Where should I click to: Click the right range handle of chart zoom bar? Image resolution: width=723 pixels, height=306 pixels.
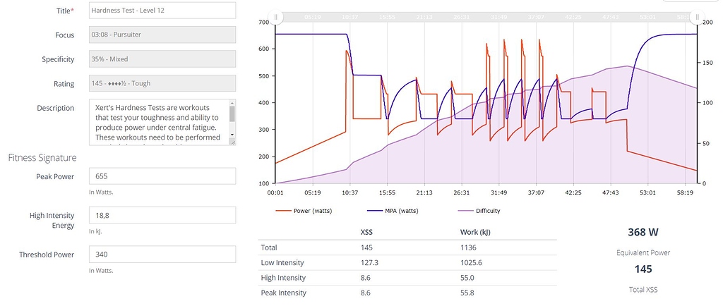point(697,17)
